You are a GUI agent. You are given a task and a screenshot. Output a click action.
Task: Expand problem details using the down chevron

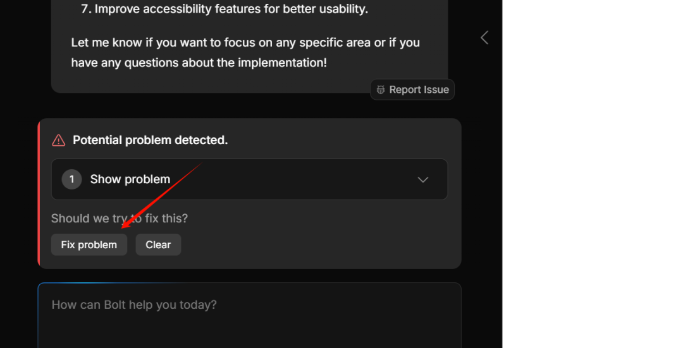[422, 179]
